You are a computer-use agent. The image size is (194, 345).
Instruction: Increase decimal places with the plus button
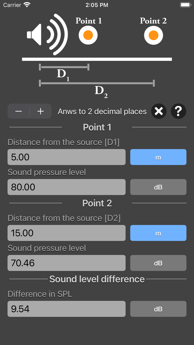[x=40, y=111]
